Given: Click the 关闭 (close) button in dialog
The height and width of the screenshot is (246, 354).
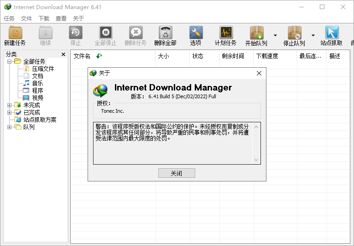Looking at the screenshot, I should pos(177,173).
